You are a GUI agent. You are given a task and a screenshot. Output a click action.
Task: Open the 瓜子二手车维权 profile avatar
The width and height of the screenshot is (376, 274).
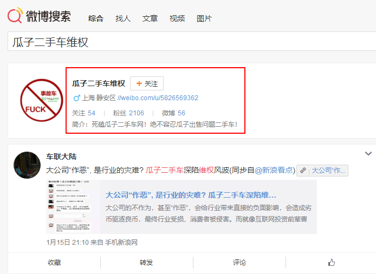pos(42,100)
